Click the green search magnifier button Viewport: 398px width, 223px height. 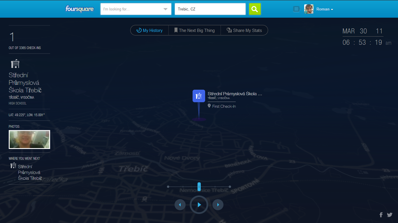pyautogui.click(x=255, y=9)
